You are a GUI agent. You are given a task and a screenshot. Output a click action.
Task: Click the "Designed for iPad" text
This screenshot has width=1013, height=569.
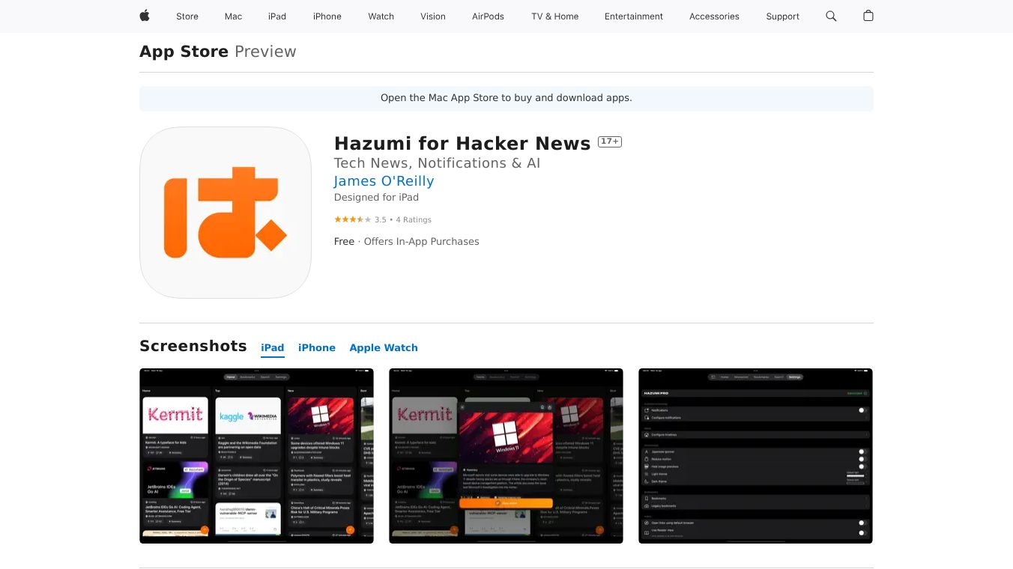pyautogui.click(x=376, y=198)
